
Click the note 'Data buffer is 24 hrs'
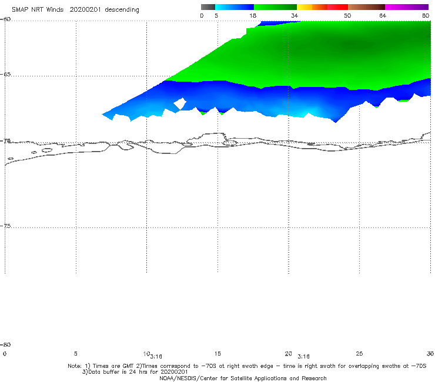pyautogui.click(x=119, y=372)
